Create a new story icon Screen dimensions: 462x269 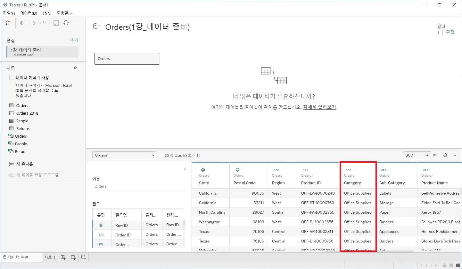tap(84, 257)
